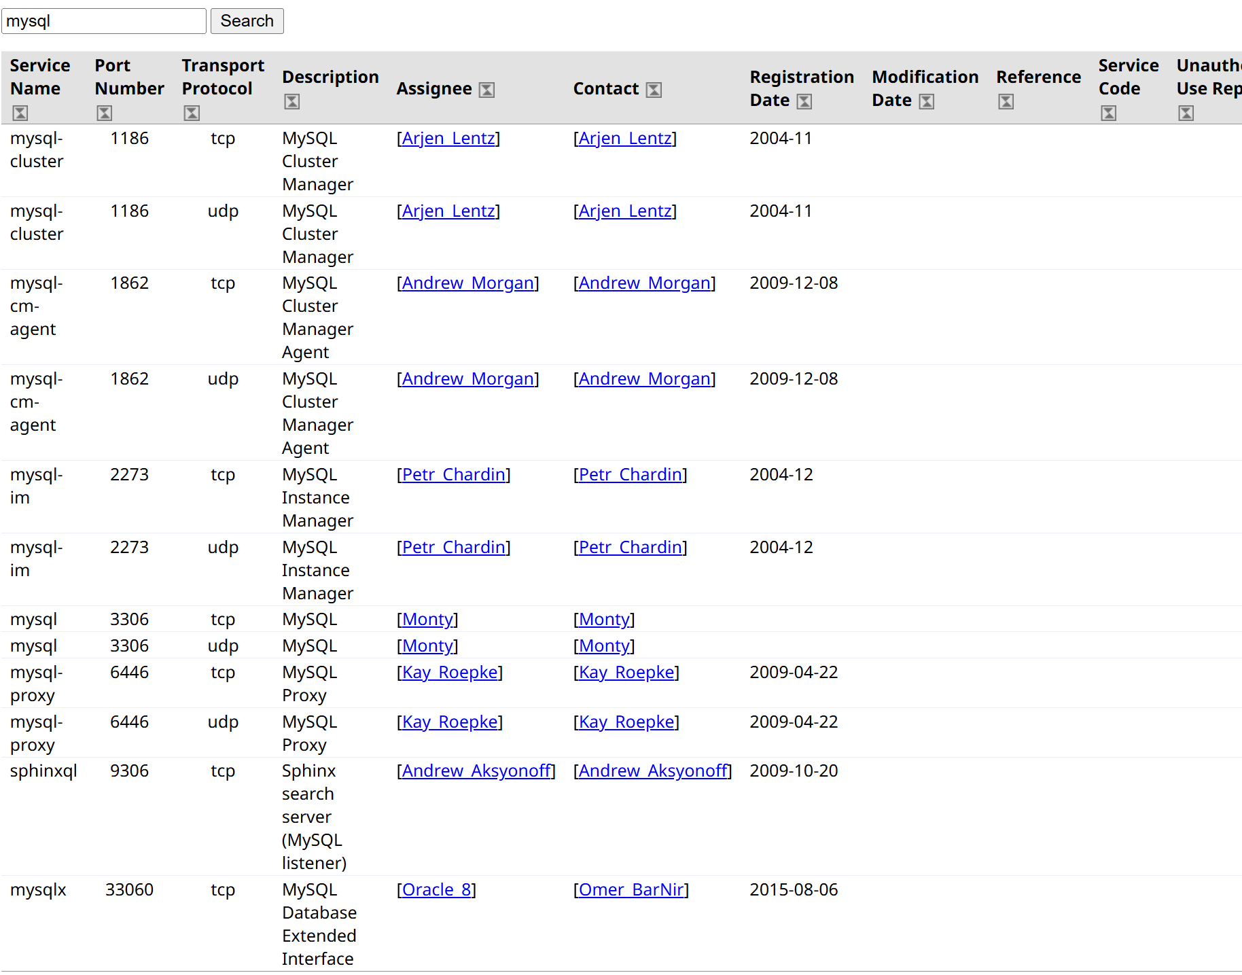Hide the Registration Date column via its X icon

[x=804, y=101]
